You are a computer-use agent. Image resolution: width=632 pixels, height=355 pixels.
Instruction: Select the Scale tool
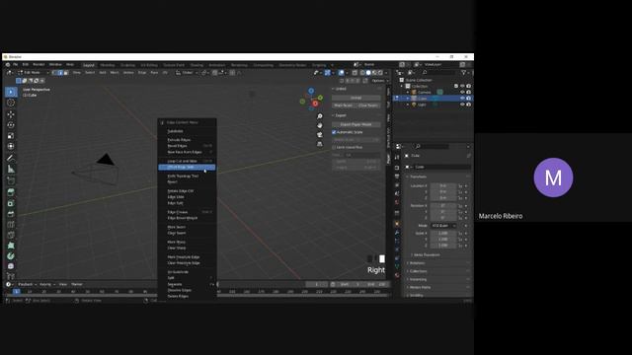(x=11, y=136)
